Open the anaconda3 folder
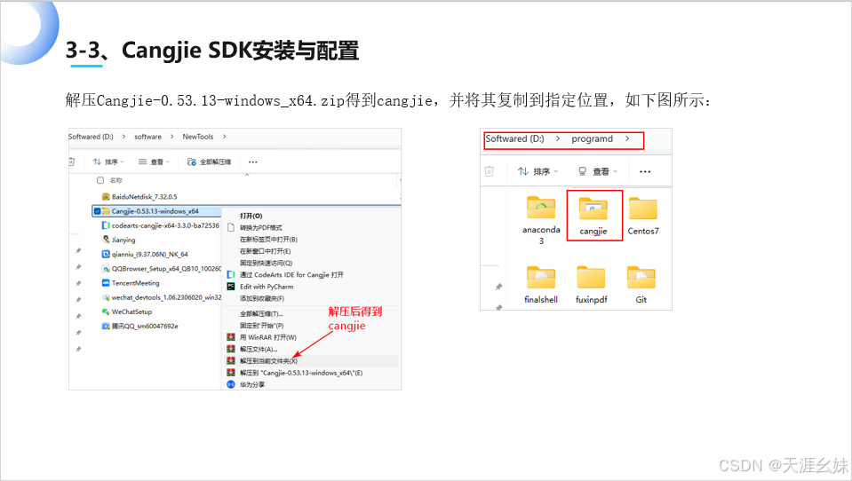The image size is (852, 481). [x=541, y=220]
